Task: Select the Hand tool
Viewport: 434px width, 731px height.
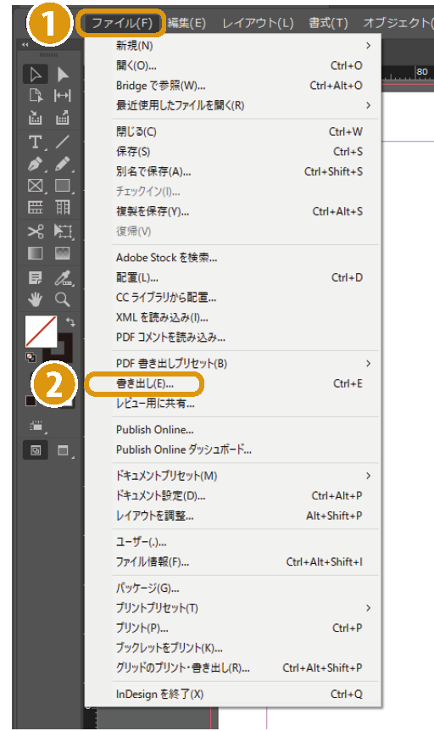Action: (x=36, y=299)
